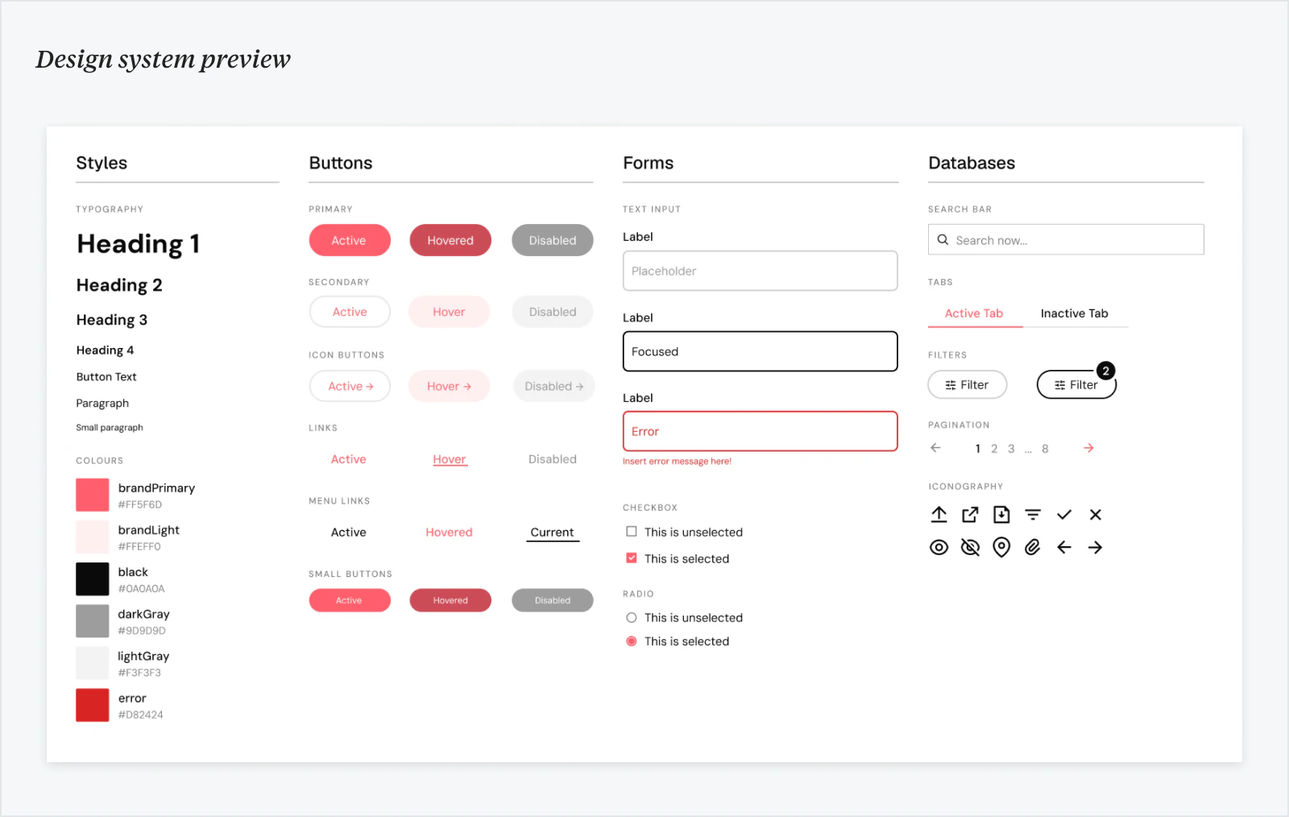This screenshot has width=1289, height=817.
Task: Open the plain Filter button without badge
Action: (968, 385)
